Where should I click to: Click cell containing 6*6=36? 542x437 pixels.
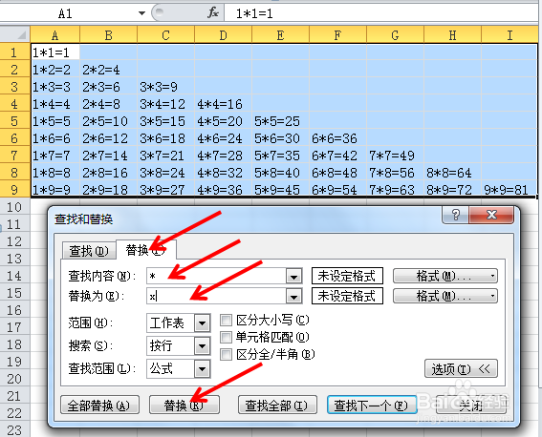(337, 138)
